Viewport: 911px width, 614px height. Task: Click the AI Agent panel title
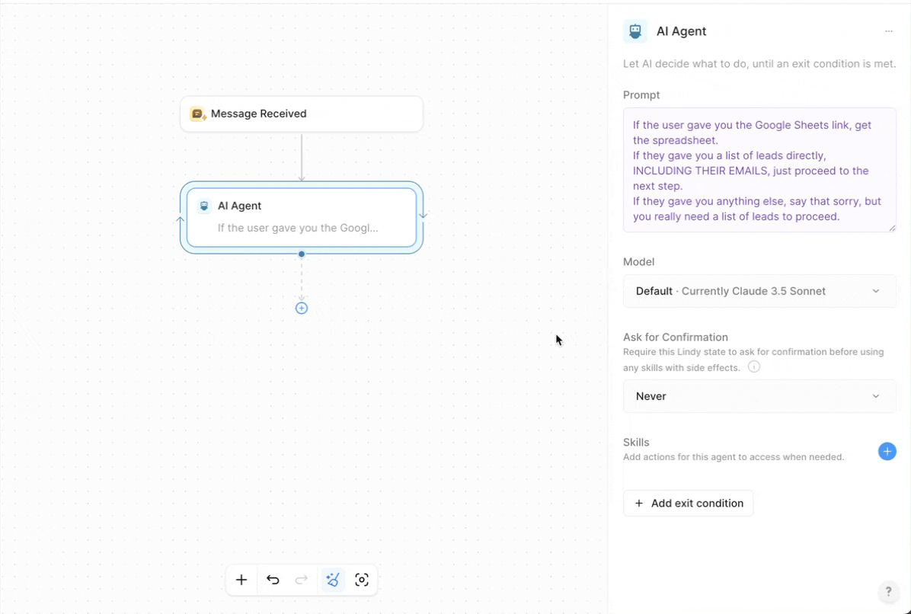(682, 31)
